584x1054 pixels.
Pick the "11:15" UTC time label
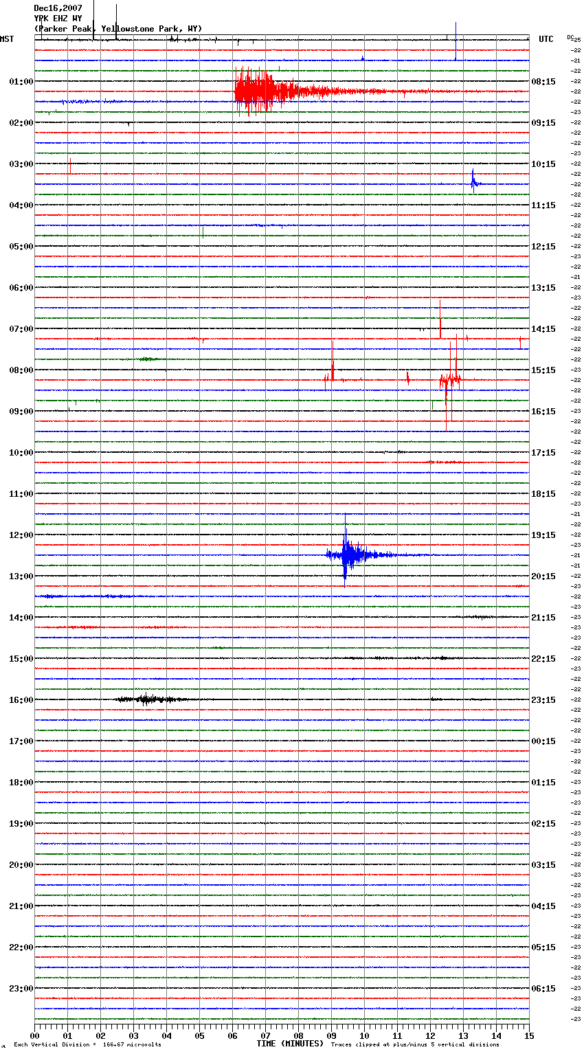tap(543, 205)
